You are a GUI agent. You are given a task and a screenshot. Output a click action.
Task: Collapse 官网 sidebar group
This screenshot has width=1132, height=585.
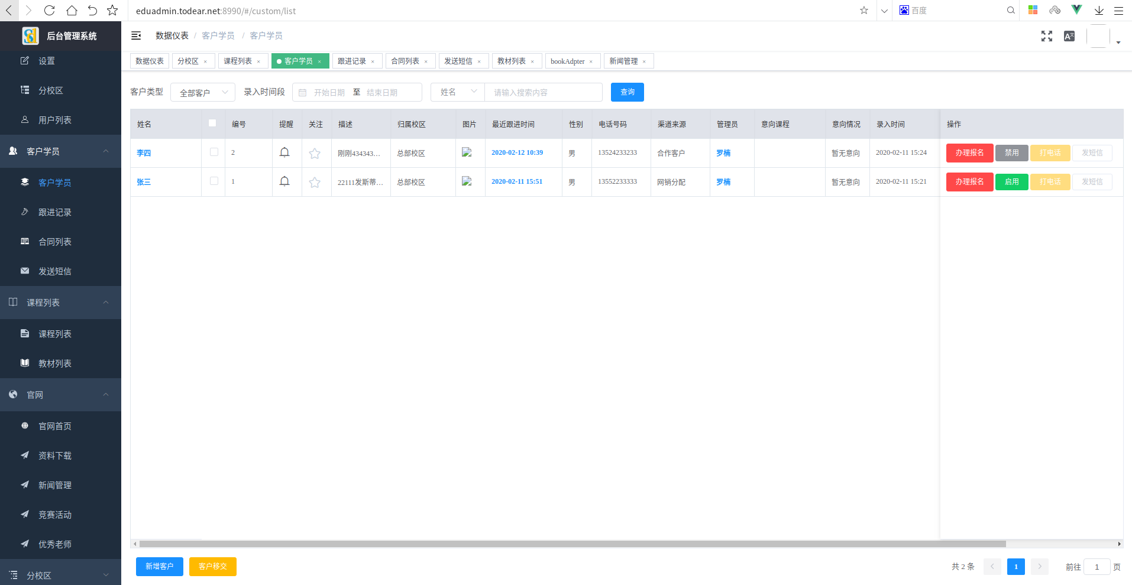click(60, 395)
